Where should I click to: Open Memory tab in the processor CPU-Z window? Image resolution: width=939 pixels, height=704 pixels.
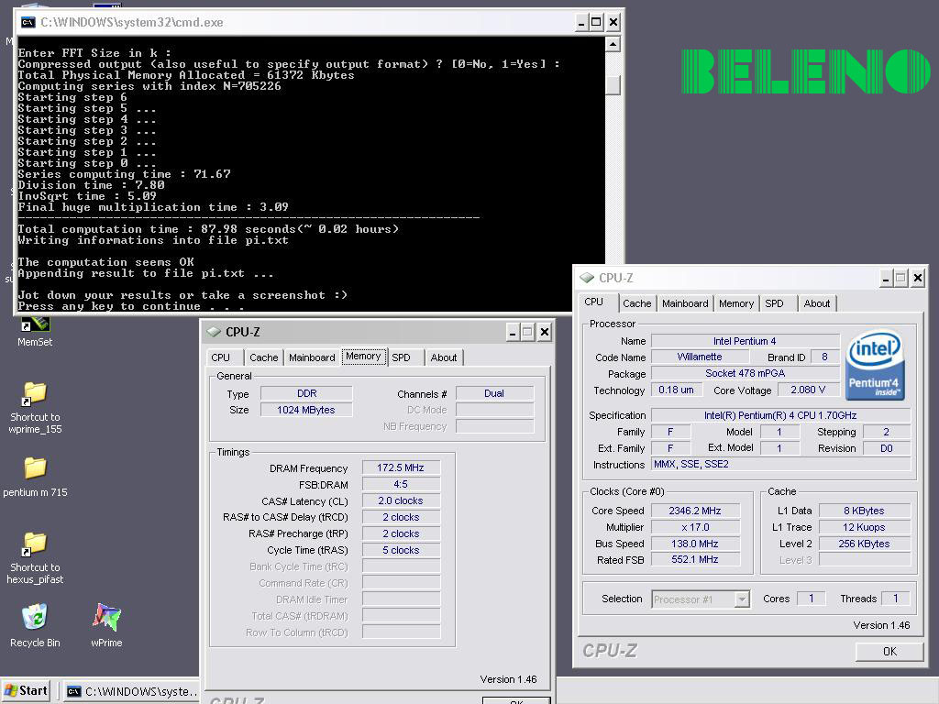[x=736, y=303]
